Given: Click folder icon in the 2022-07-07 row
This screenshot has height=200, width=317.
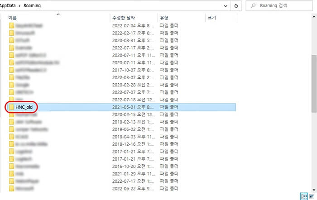Looking at the screenshot, I should (11, 92).
